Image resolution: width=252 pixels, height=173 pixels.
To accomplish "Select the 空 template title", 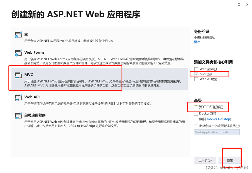I will pos(26,34).
